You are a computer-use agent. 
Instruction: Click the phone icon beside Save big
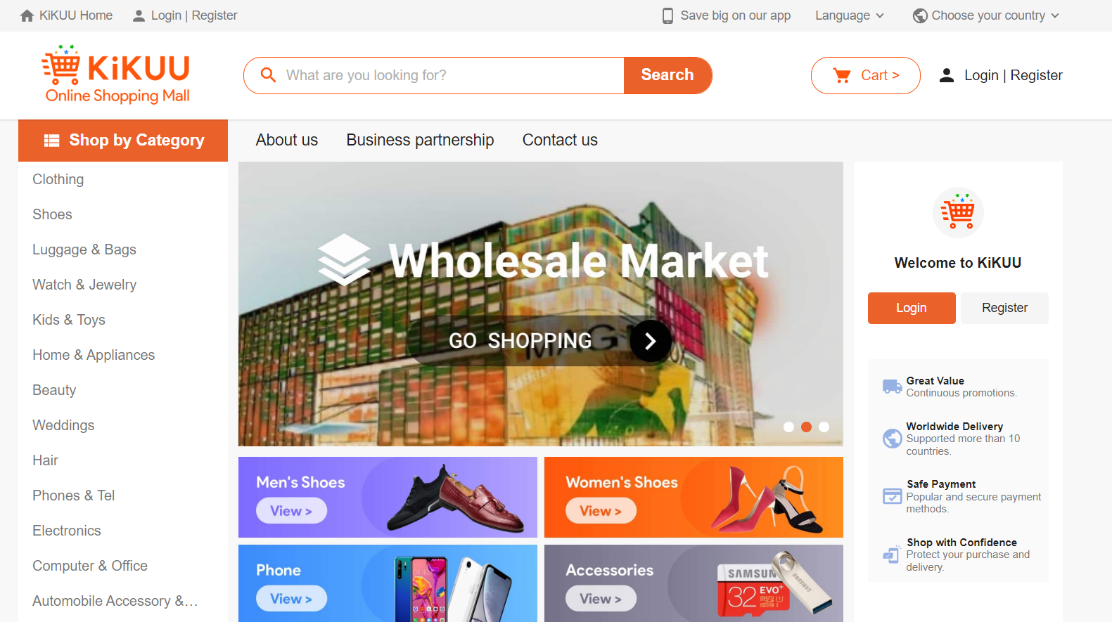[667, 15]
